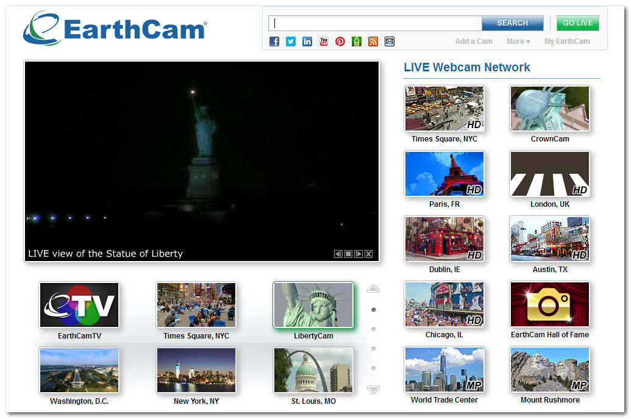
Task: Open the Mount Rushmore thumbnail
Action: [x=550, y=369]
